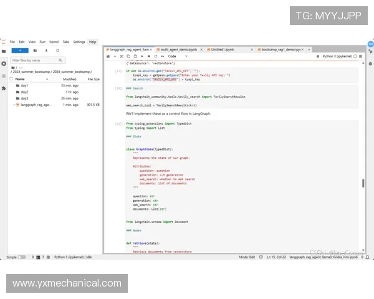This screenshot has height=299, width=374.
Task: Check the select-all checkbox beside Name header
Action: coord(12,79)
